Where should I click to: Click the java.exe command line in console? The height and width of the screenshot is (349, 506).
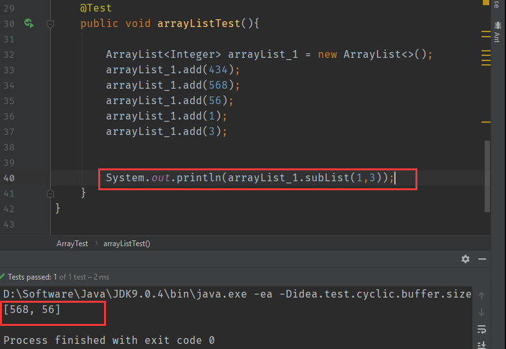(237, 294)
